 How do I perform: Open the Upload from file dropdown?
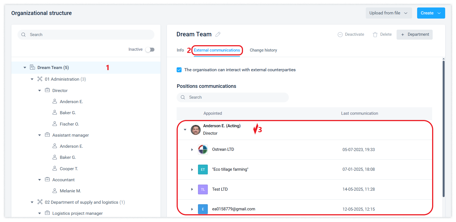389,13
